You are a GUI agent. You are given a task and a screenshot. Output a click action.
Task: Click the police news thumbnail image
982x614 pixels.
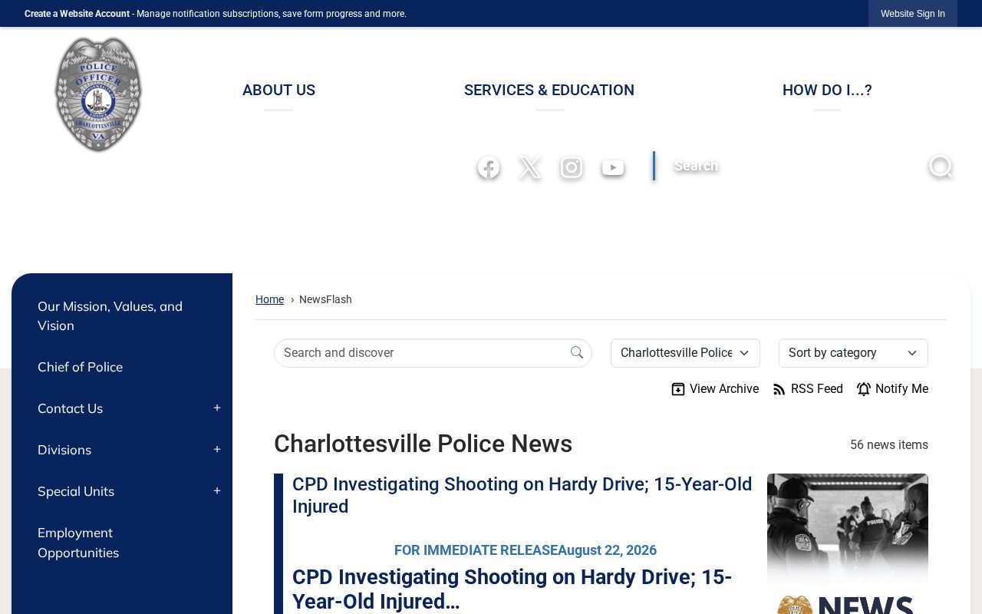click(848, 543)
